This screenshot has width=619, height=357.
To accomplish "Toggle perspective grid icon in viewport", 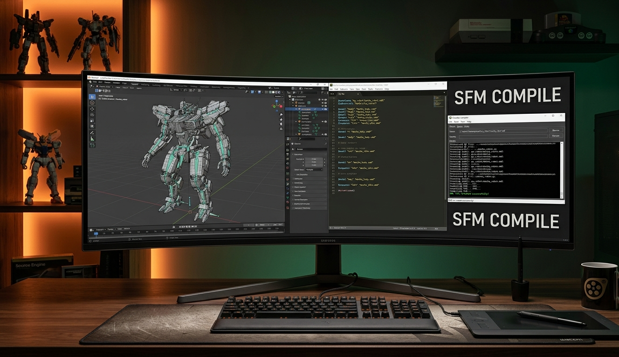I will 281,129.
